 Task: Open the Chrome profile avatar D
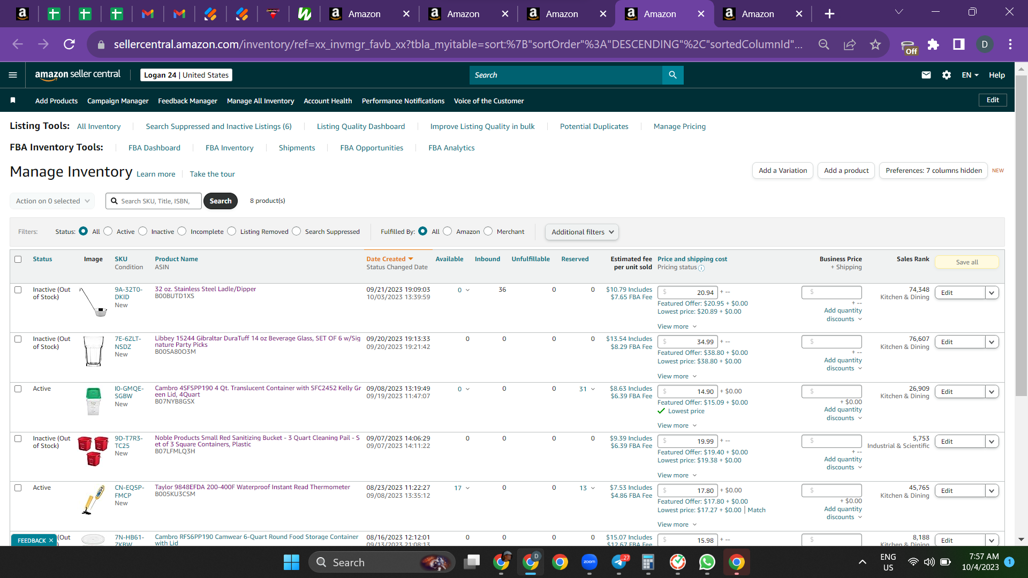(x=984, y=44)
